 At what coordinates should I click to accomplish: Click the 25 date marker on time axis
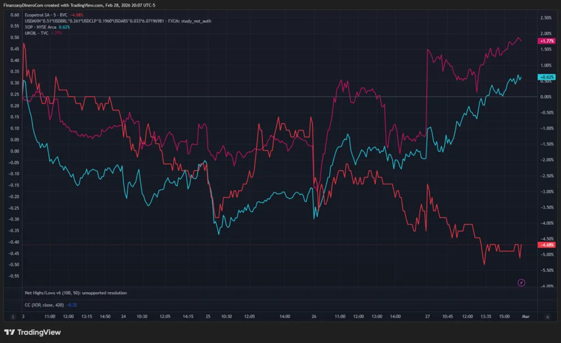coord(208,316)
